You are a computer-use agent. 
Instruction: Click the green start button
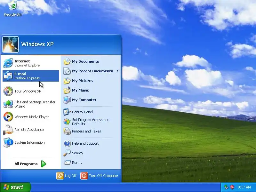[x=15, y=187]
